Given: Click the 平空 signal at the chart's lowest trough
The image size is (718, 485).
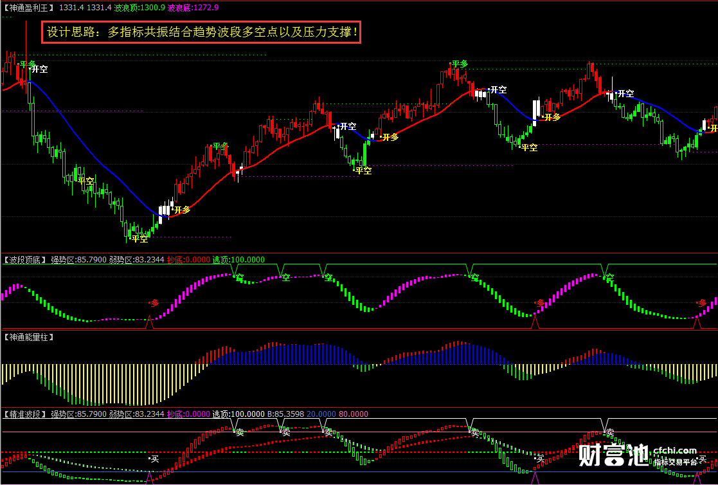Looking at the screenshot, I should point(140,239).
